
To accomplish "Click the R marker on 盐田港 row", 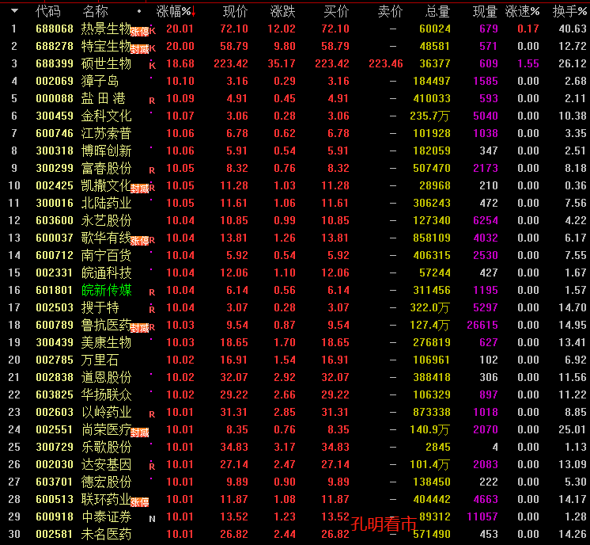I will tap(152, 101).
